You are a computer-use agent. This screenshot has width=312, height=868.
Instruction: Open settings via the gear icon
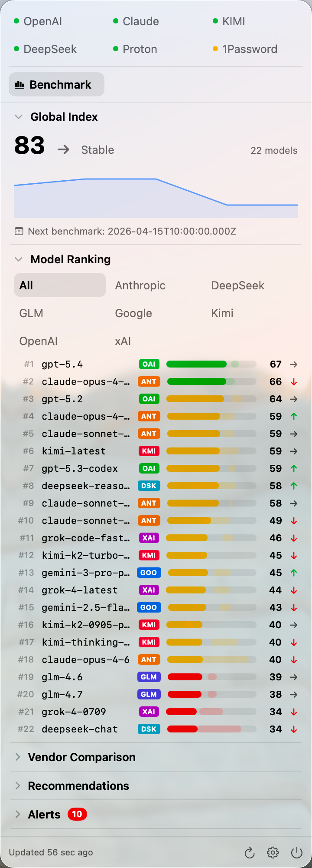point(273,852)
